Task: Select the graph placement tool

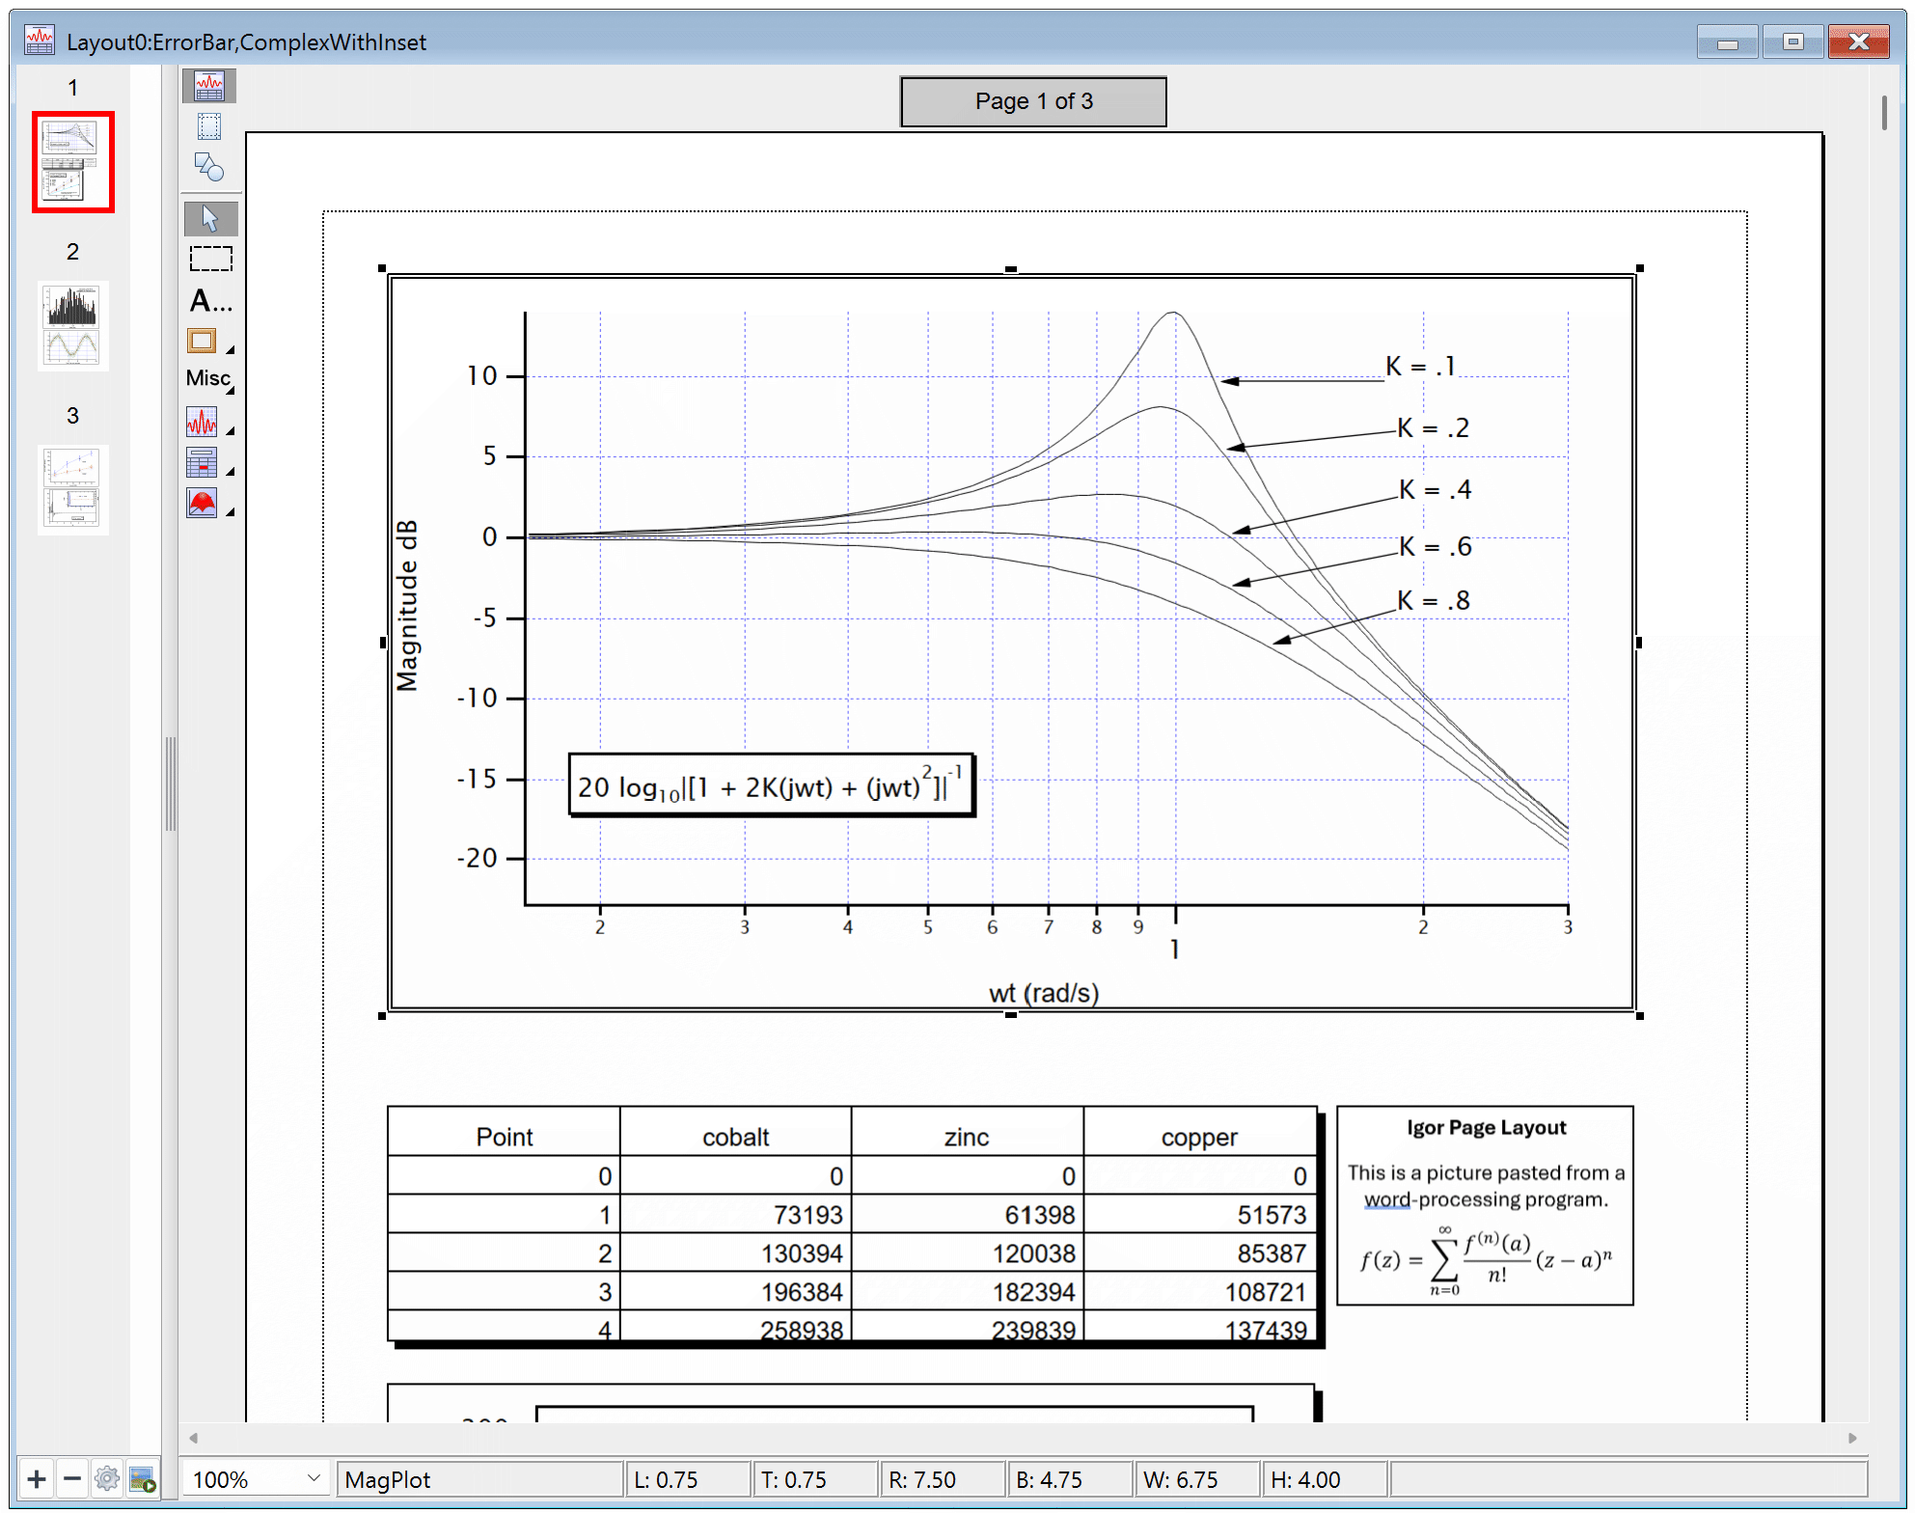Action: (204, 422)
